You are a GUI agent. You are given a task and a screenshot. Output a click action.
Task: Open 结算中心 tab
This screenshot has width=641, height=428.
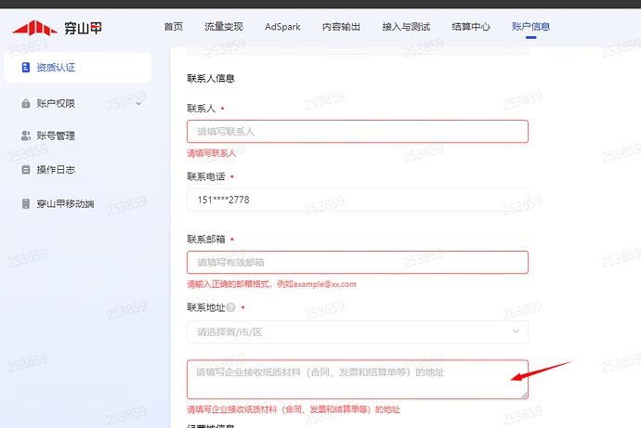pyautogui.click(x=471, y=27)
